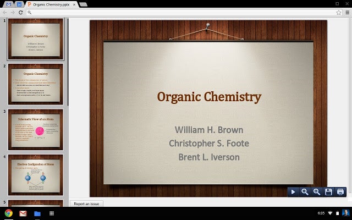Image resolution: width=352 pixels, height=220 pixels.
Task: Open the Chrome hamburger menu
Action: coord(346,12)
